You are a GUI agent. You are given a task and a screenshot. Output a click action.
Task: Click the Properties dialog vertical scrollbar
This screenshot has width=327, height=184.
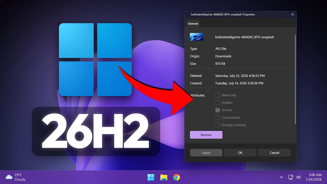pyautogui.click(x=295, y=79)
